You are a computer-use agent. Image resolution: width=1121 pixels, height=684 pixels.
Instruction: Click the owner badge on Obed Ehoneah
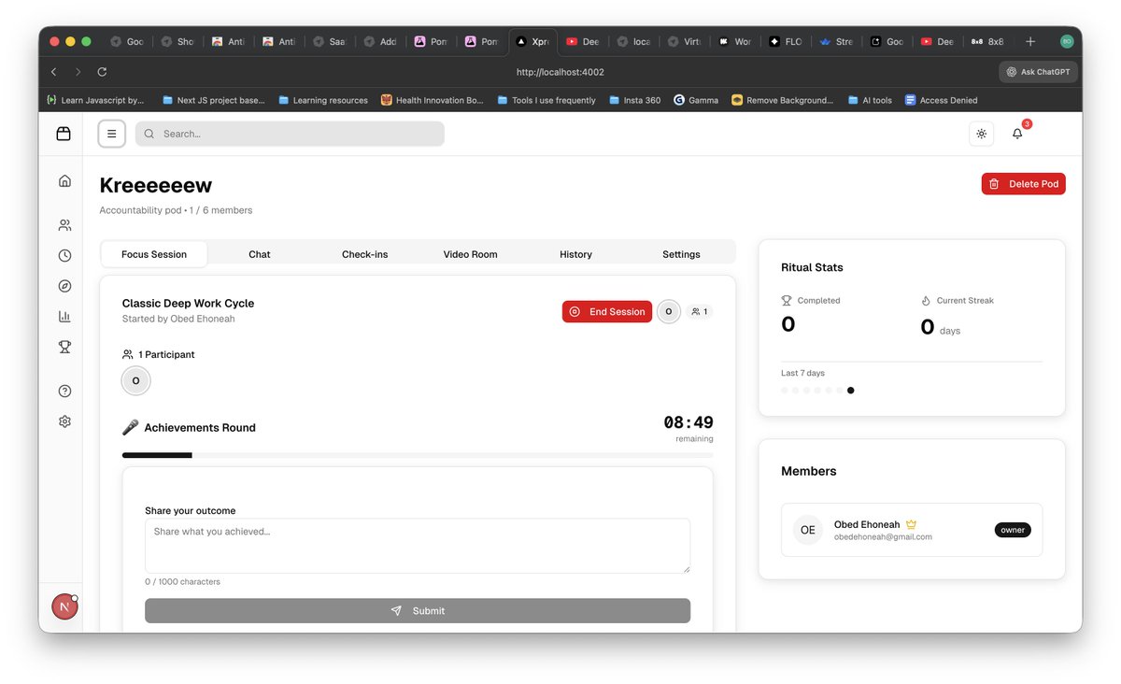point(1013,530)
